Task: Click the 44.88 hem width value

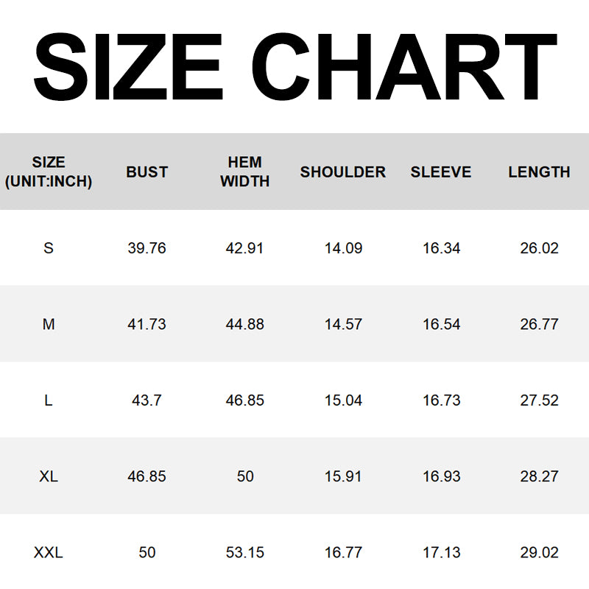Action: pos(245,324)
